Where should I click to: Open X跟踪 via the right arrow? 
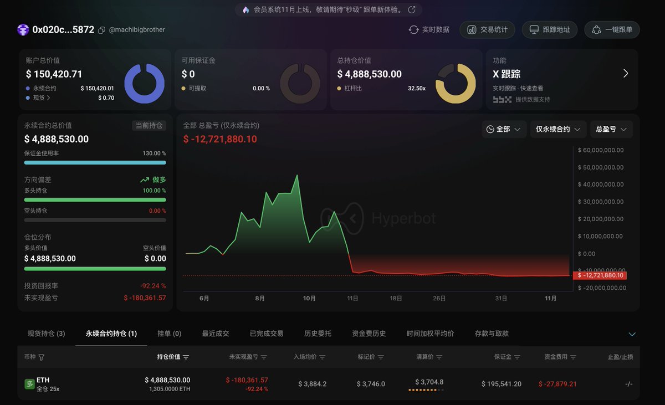tap(625, 73)
